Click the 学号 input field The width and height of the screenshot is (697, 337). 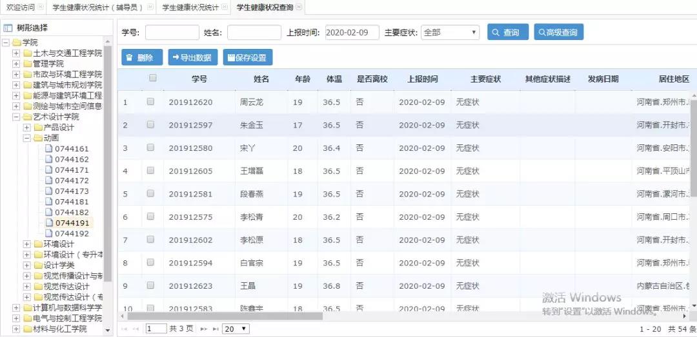tap(172, 32)
